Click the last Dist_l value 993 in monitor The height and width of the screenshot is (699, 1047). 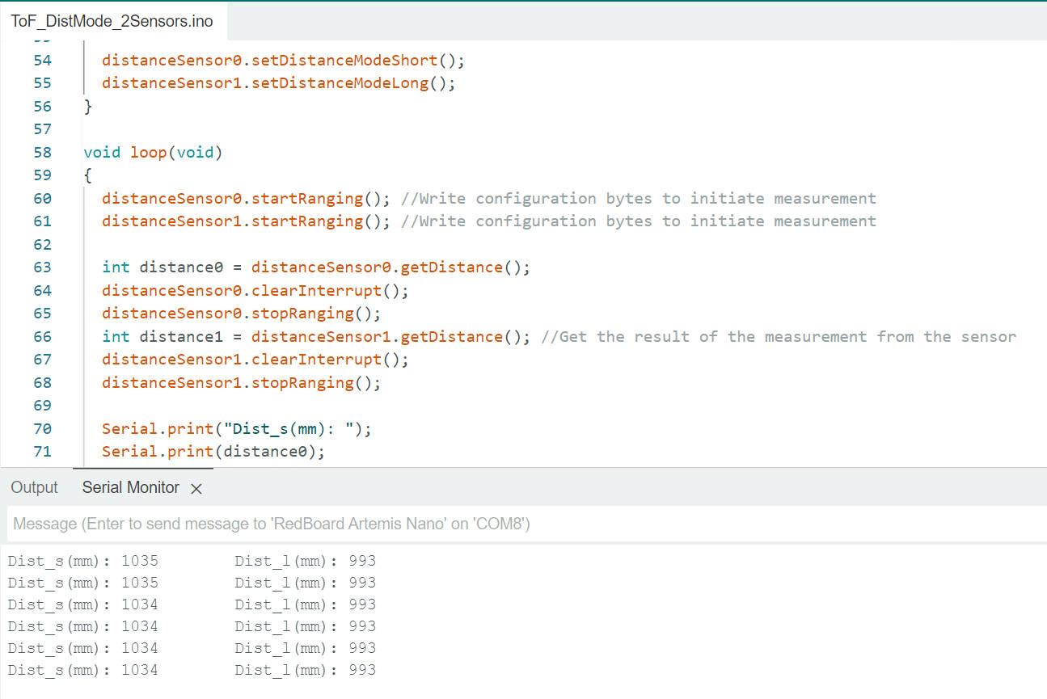tap(362, 670)
